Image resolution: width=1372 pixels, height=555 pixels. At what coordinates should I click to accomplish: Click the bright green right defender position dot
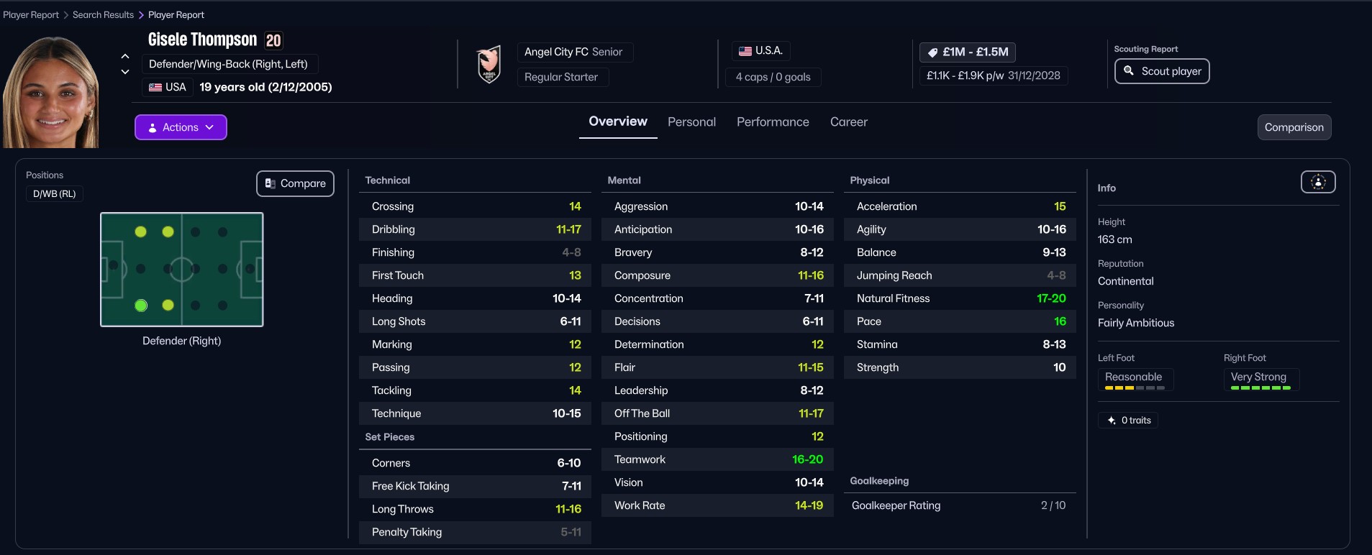(141, 306)
